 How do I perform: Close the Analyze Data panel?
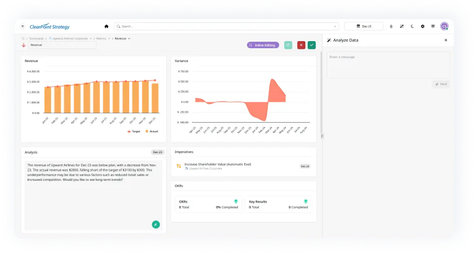pos(446,40)
